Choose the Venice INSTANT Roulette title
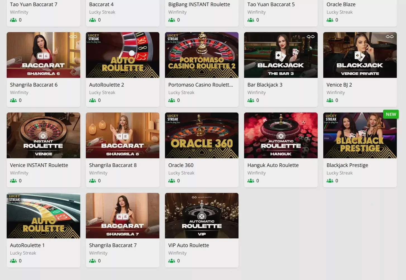 39,165
